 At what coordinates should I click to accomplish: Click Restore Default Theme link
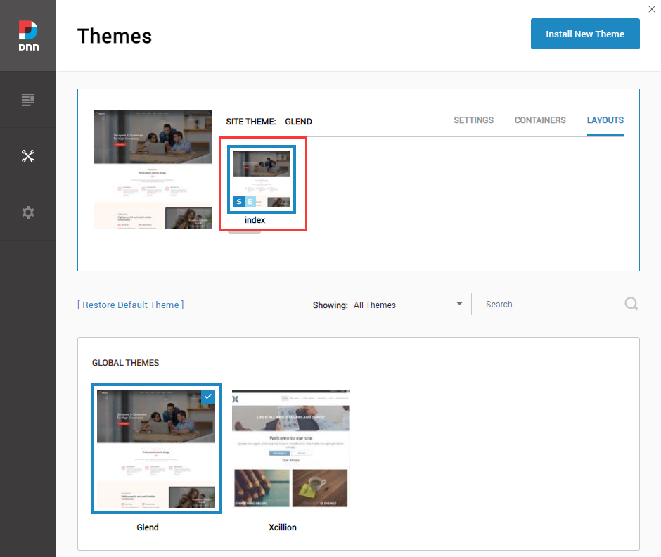point(131,305)
